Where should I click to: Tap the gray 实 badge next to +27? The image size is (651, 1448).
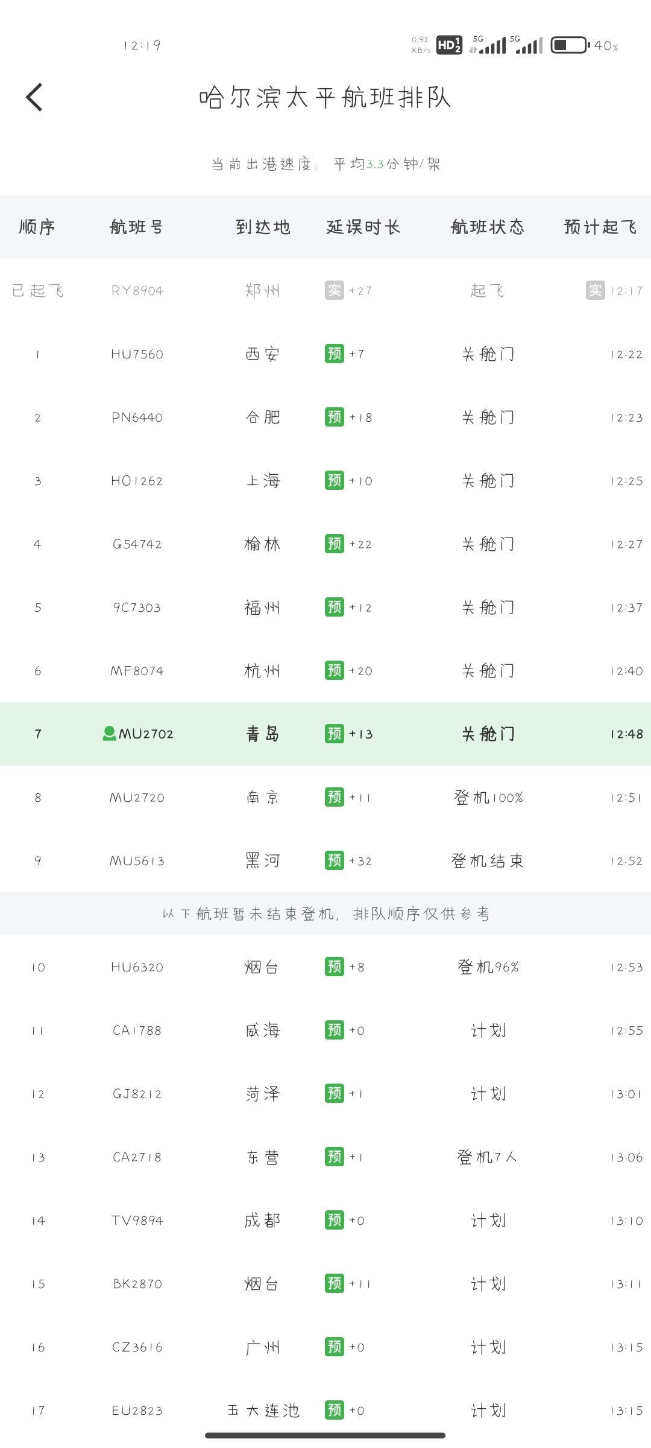point(335,290)
